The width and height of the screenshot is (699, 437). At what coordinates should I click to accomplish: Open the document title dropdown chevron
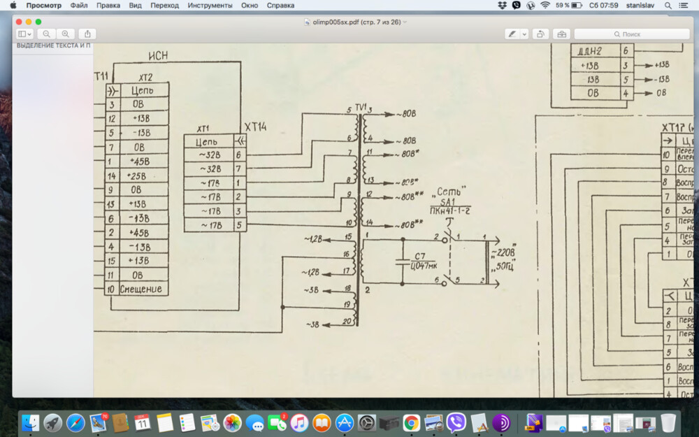tap(405, 22)
